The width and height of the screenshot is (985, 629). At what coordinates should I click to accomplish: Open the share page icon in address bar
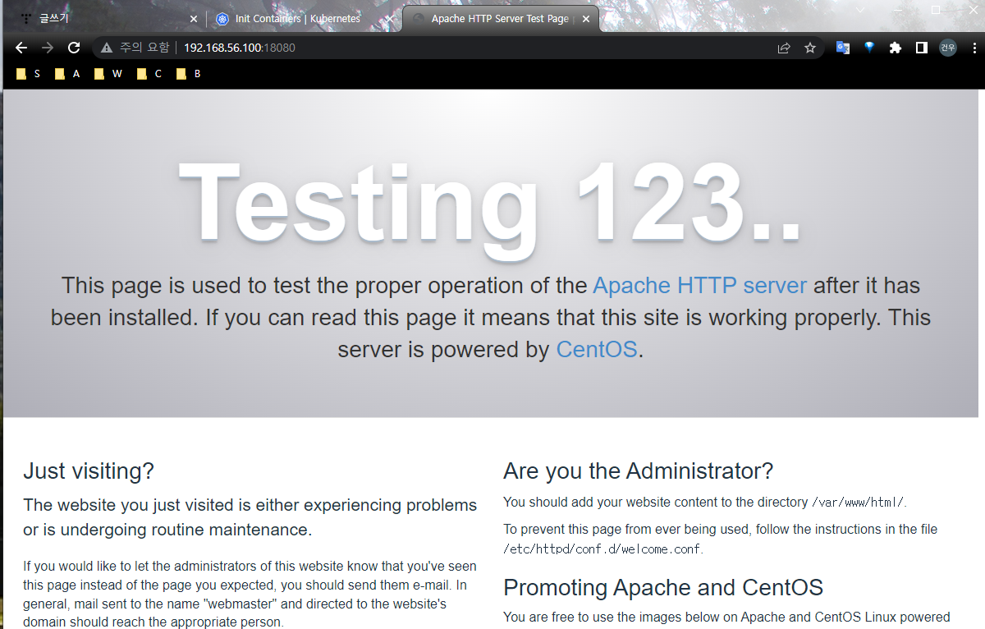click(x=784, y=48)
